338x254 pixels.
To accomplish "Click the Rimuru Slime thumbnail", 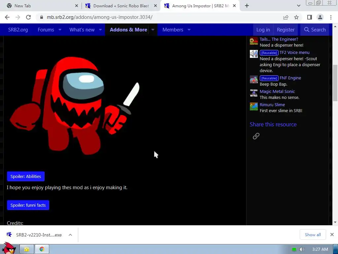I will click(x=254, y=106).
